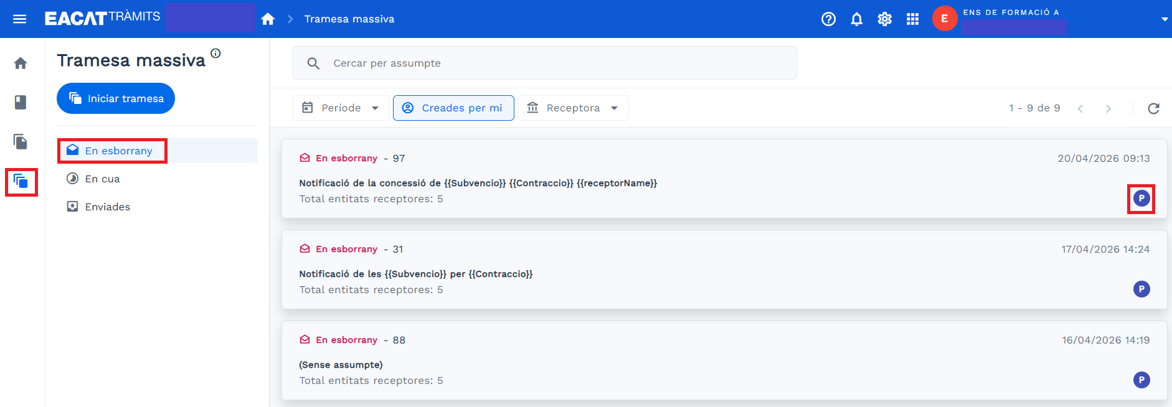Screen dimensions: 1172x407
Task: Open draft 97 Notificació de la concessió
Action: (x=478, y=183)
